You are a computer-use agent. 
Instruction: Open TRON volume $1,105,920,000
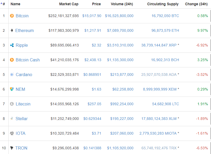point(120,148)
